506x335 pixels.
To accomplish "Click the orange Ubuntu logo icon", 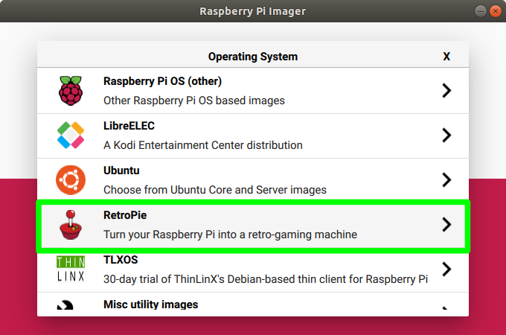I will pyautogui.click(x=71, y=180).
